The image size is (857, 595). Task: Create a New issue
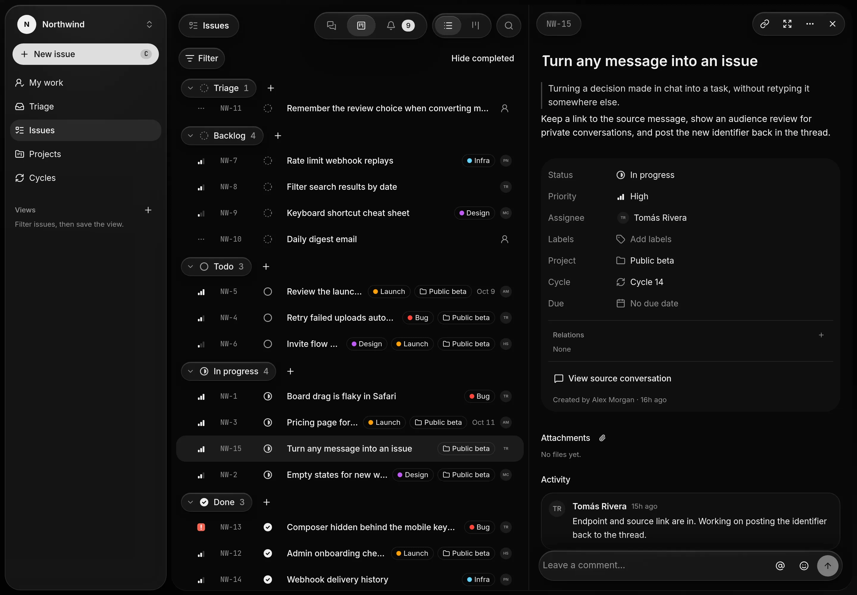coord(85,54)
